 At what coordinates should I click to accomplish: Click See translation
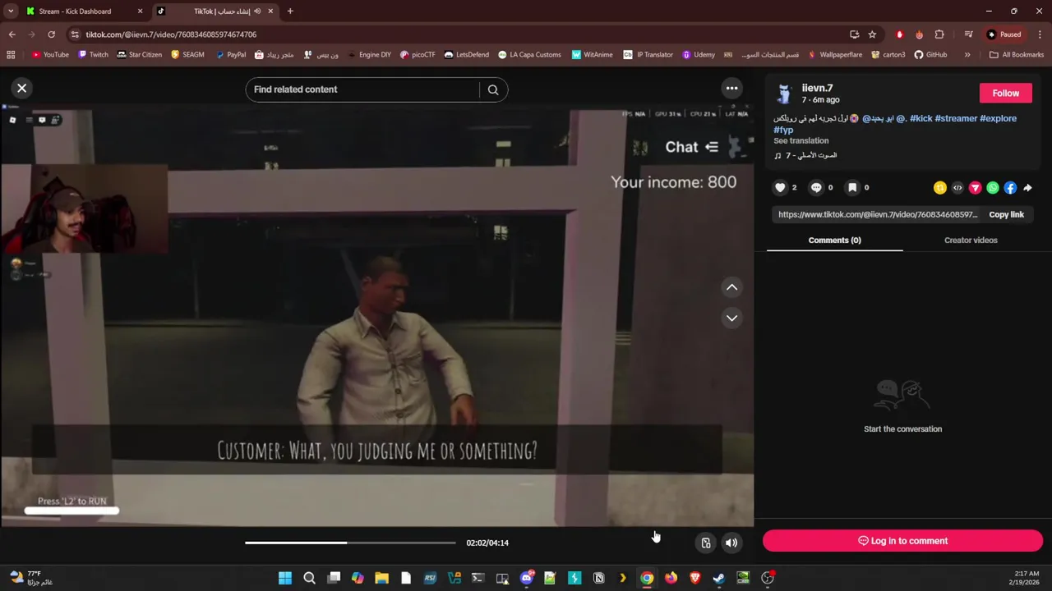(801, 141)
